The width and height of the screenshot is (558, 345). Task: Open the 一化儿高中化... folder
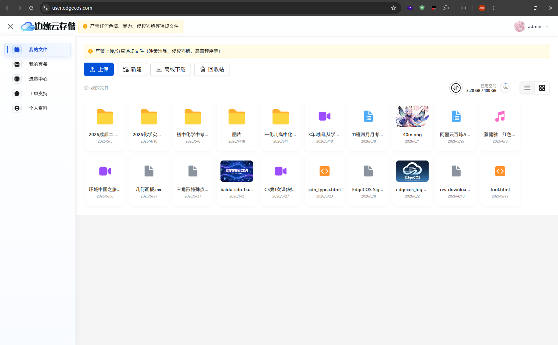281,126
